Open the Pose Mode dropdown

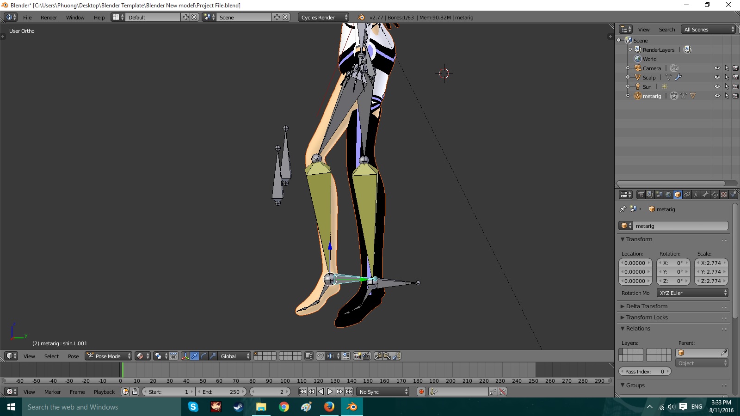(x=108, y=356)
